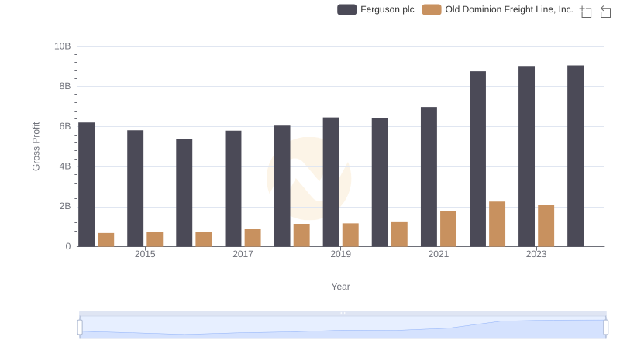
Task: Click the '2B' y-axis label
Action: coord(65,206)
